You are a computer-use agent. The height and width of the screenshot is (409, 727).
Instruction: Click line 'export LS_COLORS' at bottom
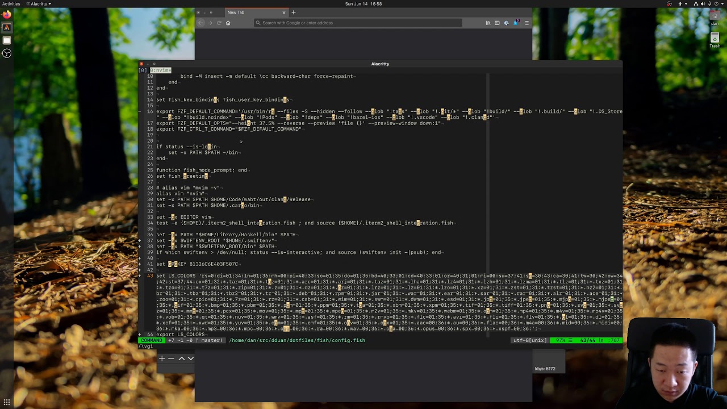tap(181, 335)
